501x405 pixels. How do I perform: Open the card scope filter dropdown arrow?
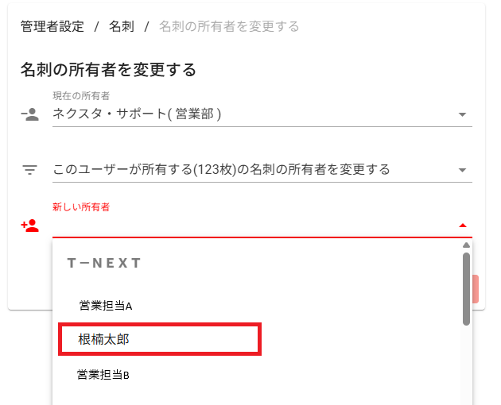pos(462,170)
